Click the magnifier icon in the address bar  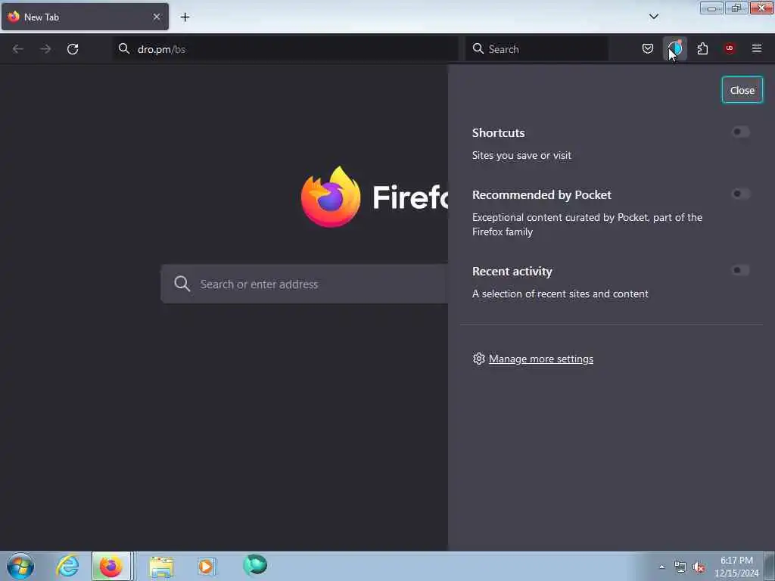[124, 48]
